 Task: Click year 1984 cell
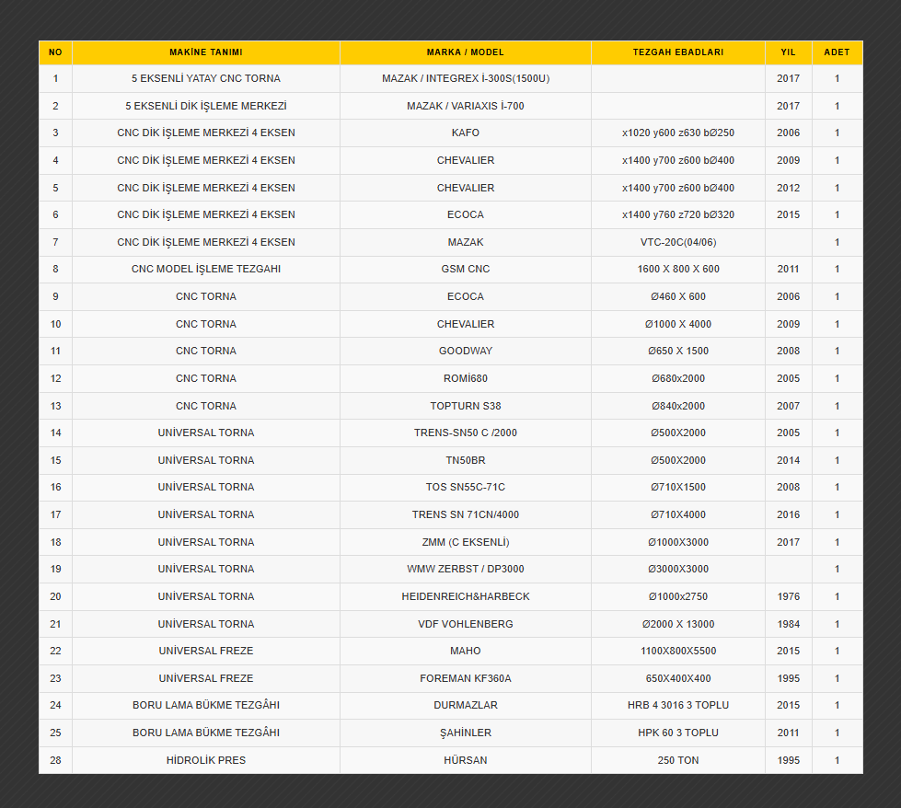click(x=789, y=624)
